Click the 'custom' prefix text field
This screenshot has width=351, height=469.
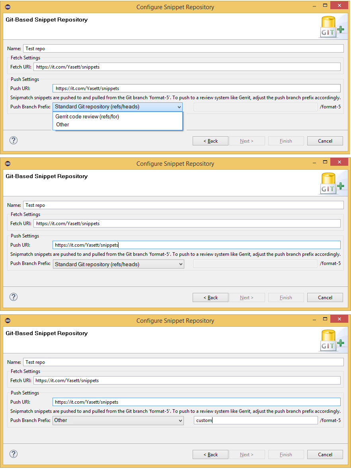pos(256,420)
